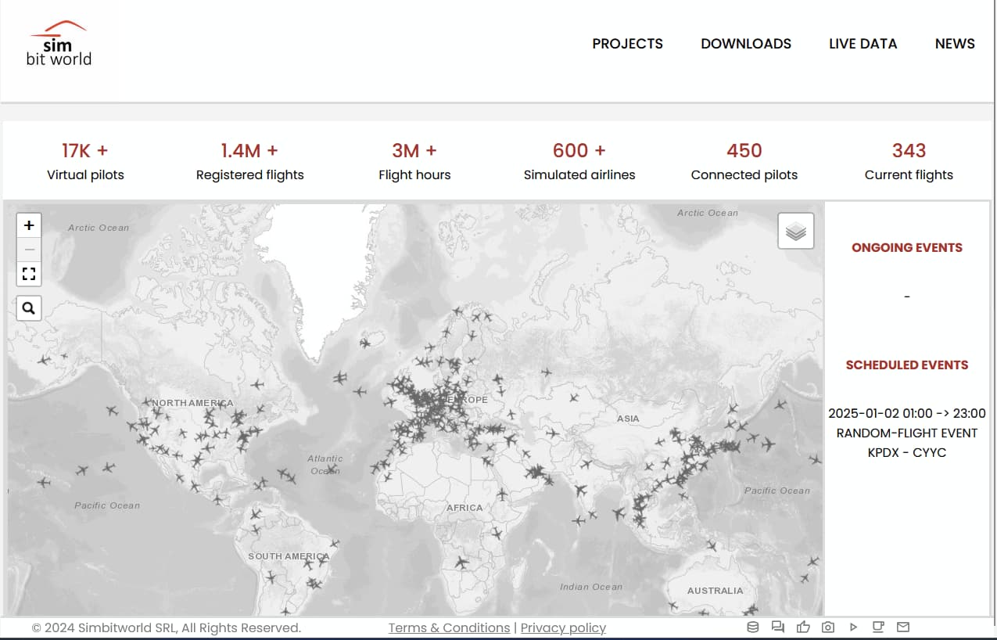Click the coffee cup icon in footer
This screenshot has height=640, width=997.
(x=878, y=627)
